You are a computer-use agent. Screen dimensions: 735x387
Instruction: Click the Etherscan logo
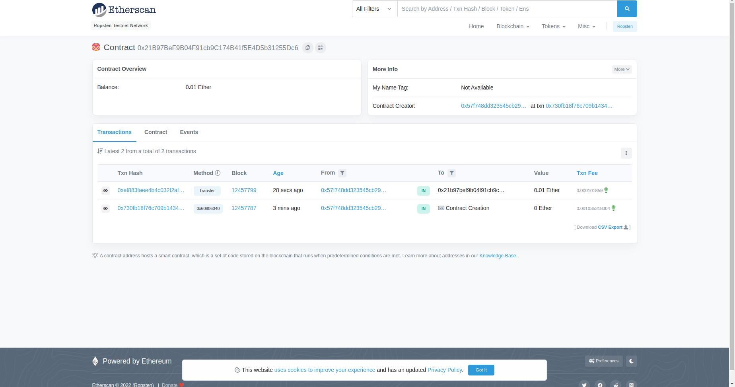coord(124,10)
